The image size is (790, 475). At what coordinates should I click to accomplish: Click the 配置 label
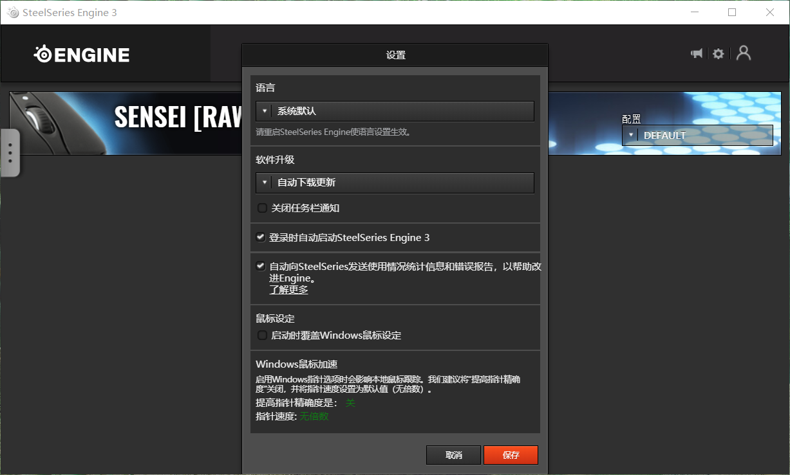(x=632, y=119)
